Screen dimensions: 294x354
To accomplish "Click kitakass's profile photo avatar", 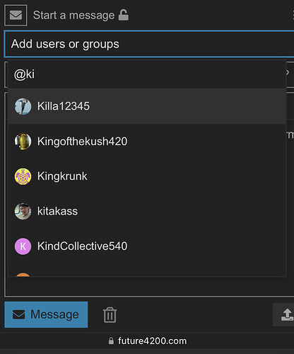I will coord(23,211).
